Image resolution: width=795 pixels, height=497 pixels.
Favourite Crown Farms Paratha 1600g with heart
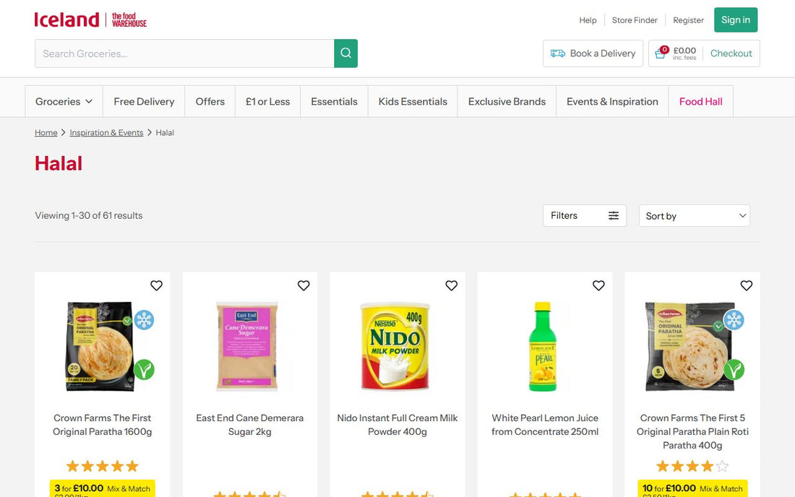(x=156, y=286)
